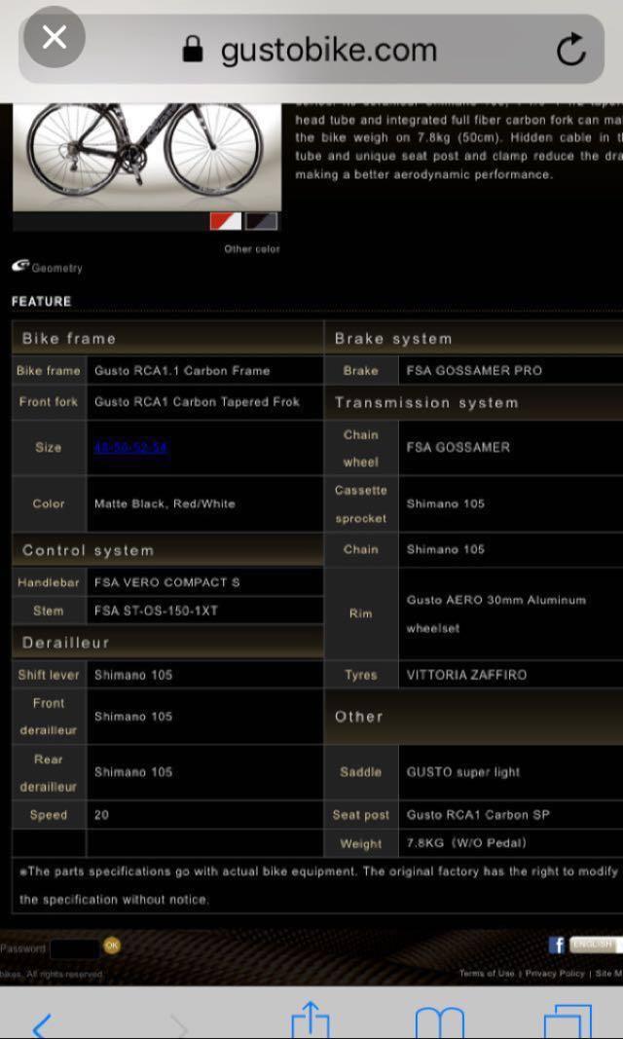Tap '7.8KG (W/O Pedal)' weight cell
The image size is (623, 1039).
click(510, 843)
